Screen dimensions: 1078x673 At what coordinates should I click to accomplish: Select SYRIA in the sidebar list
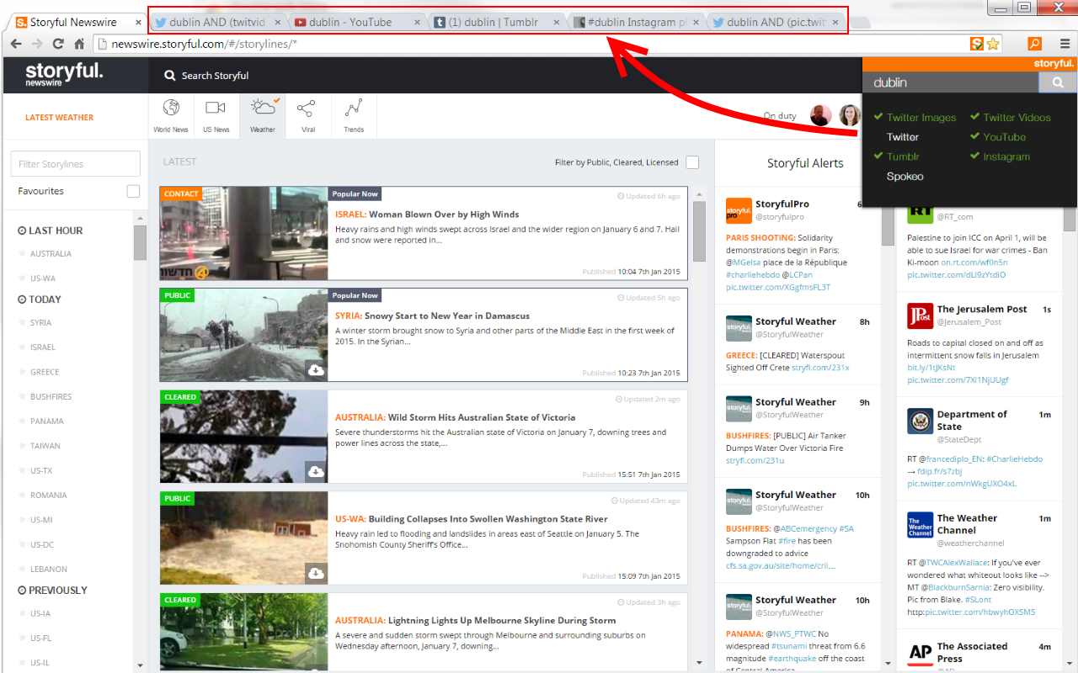click(41, 323)
